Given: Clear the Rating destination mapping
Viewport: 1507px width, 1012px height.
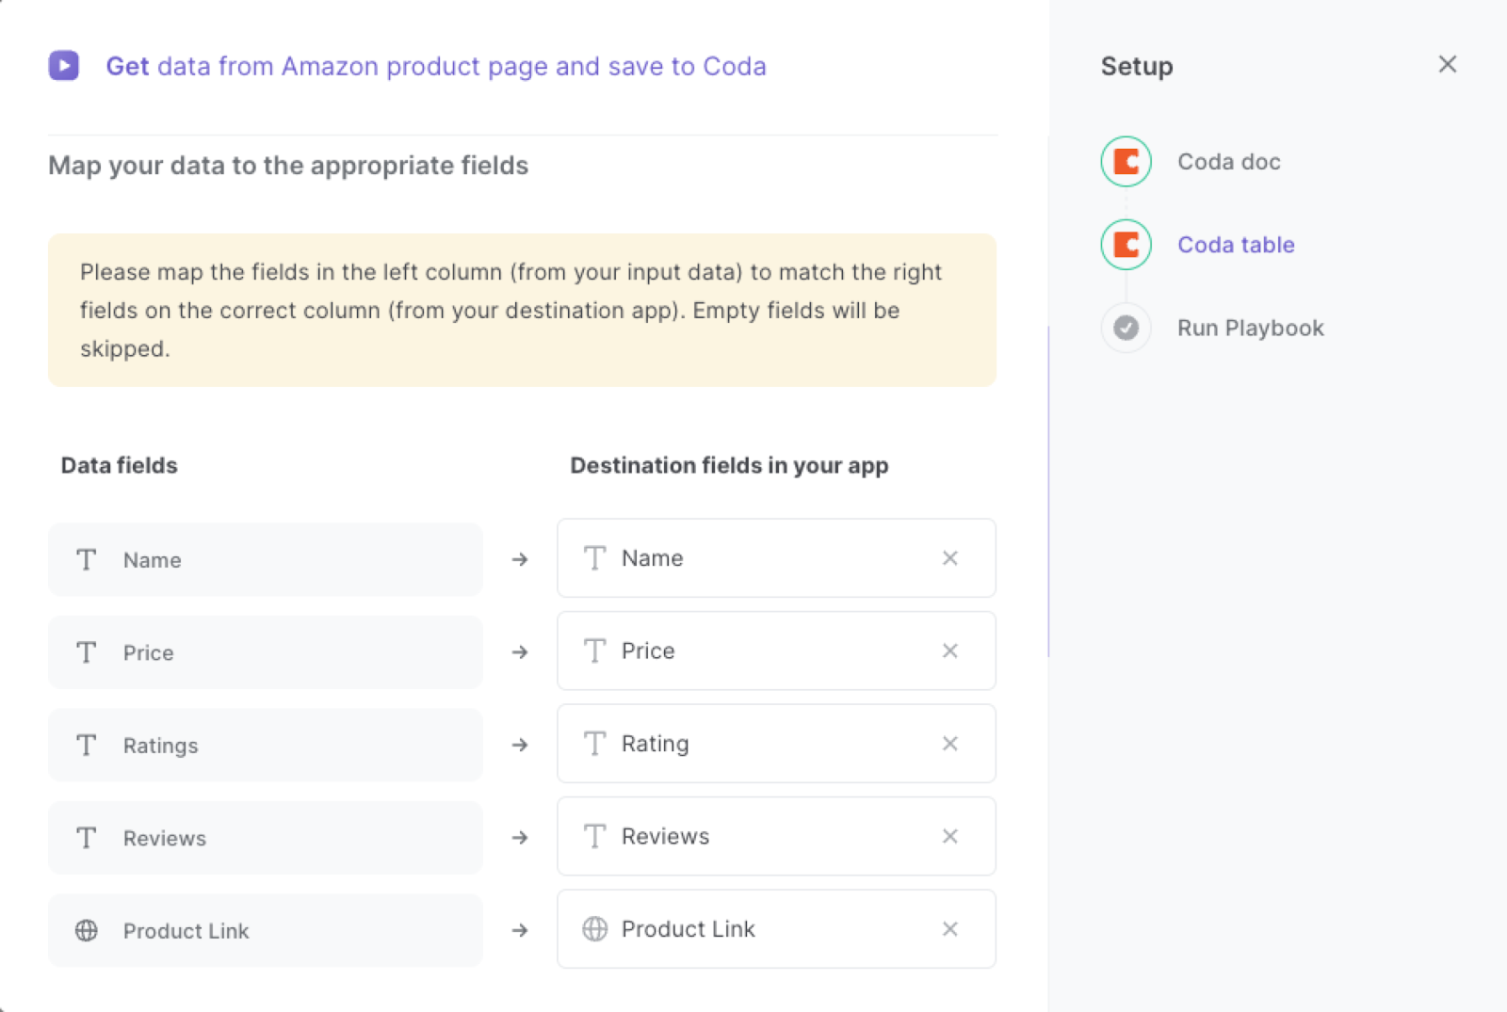Looking at the screenshot, I should (x=950, y=744).
